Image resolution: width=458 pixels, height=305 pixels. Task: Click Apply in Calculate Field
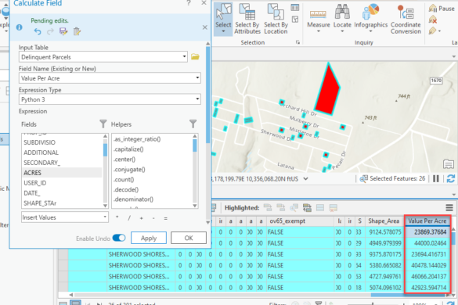click(x=149, y=238)
